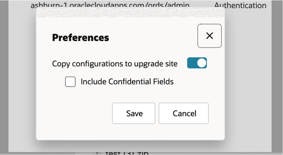The width and height of the screenshot is (283, 155).
Task: Select the dark gray margin on the left edge
Action: 4,76
